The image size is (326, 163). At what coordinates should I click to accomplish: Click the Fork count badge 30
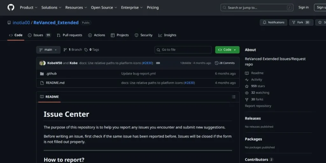307,23
